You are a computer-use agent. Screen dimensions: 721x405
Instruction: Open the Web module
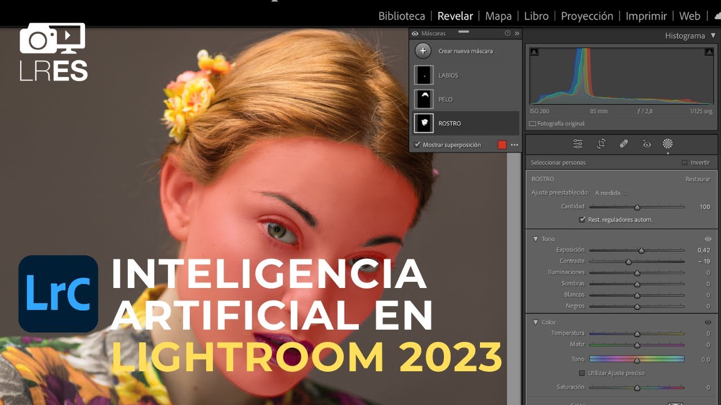(690, 16)
